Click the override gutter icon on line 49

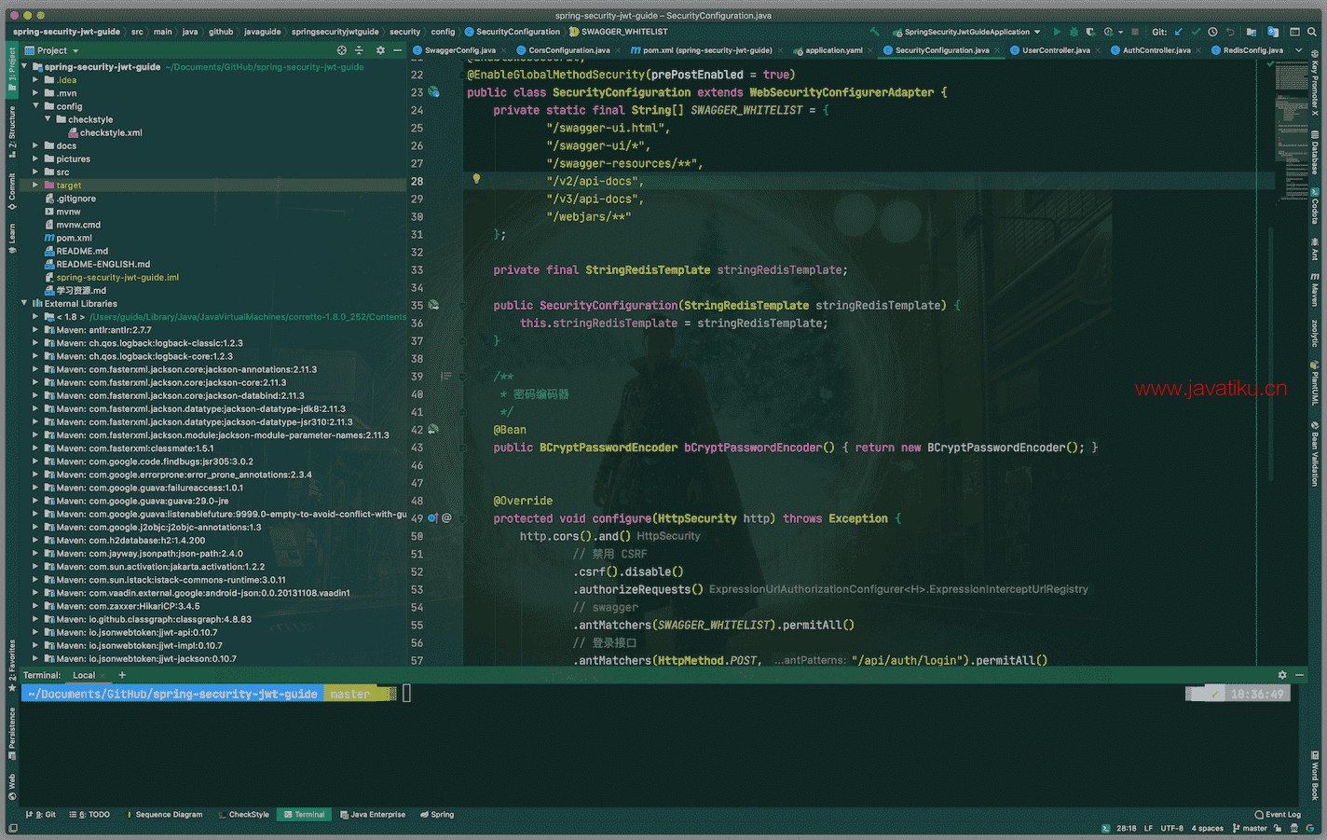tap(433, 517)
